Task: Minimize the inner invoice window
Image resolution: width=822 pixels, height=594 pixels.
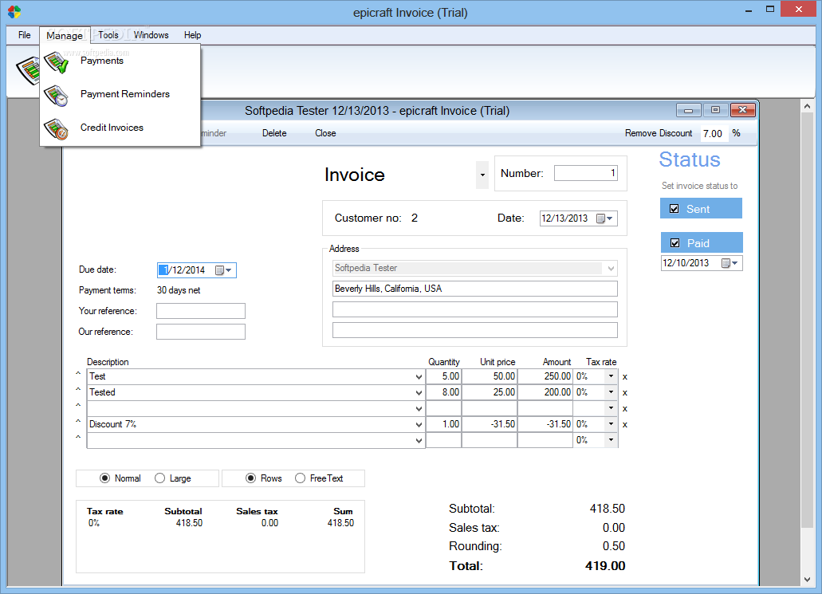Action: click(x=688, y=110)
